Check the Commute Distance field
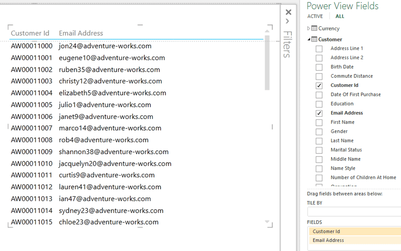This screenshot has height=251, width=401. (319, 76)
